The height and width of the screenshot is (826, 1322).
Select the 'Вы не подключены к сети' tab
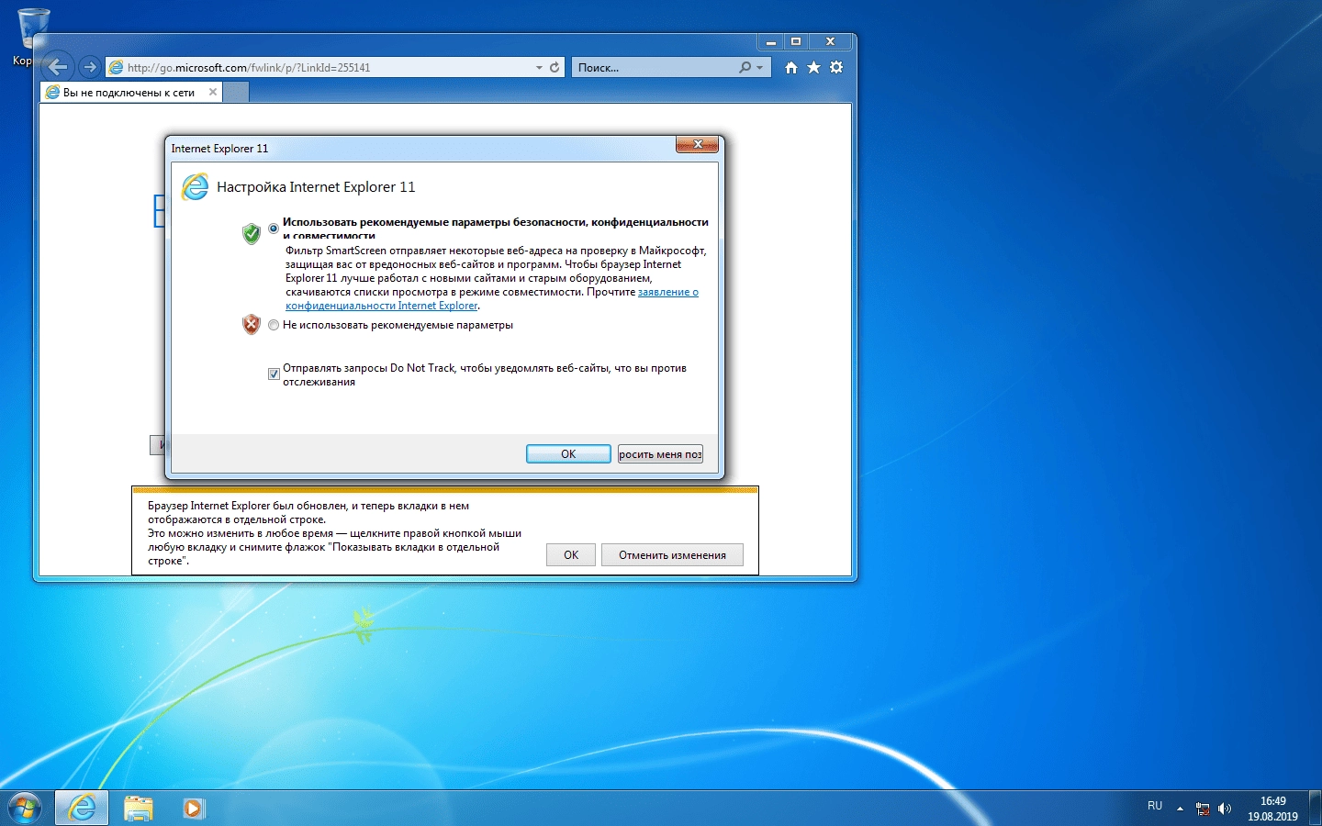[x=129, y=93]
